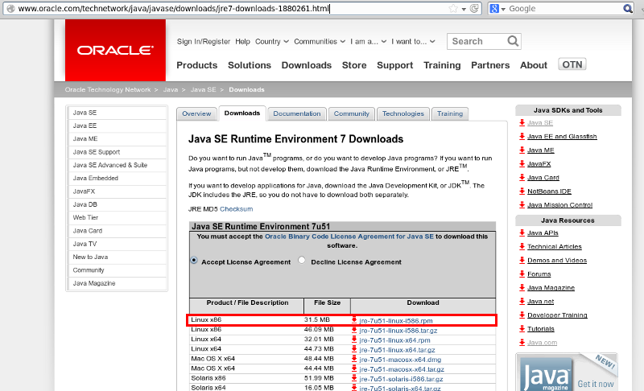Open Web Tier in left navigation
This screenshot has height=391, width=644.
click(117, 217)
